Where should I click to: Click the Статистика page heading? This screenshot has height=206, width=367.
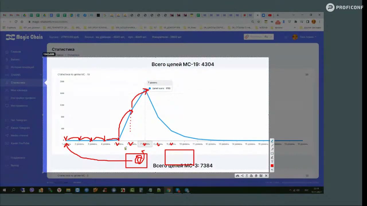(63, 49)
